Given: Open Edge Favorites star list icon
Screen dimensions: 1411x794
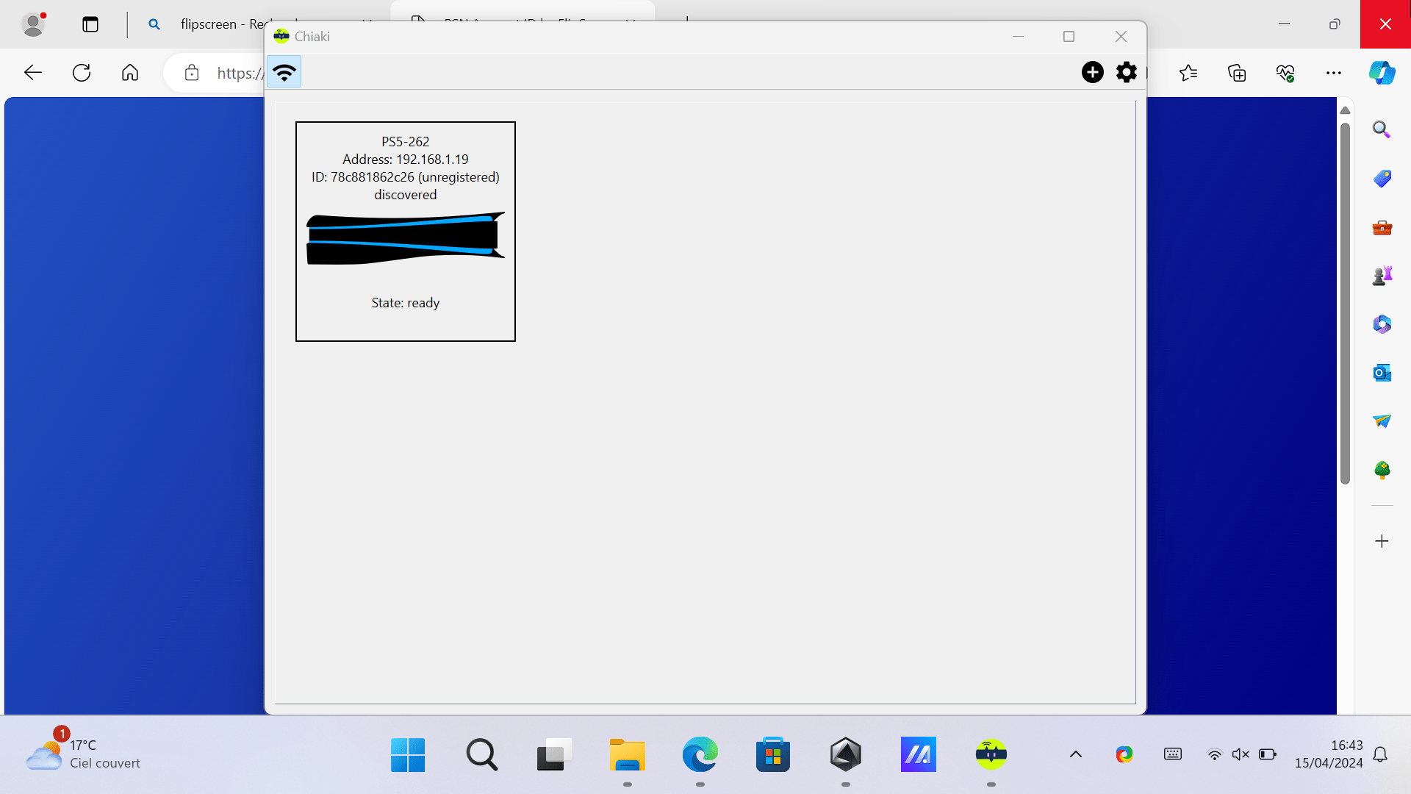Looking at the screenshot, I should coord(1188,73).
